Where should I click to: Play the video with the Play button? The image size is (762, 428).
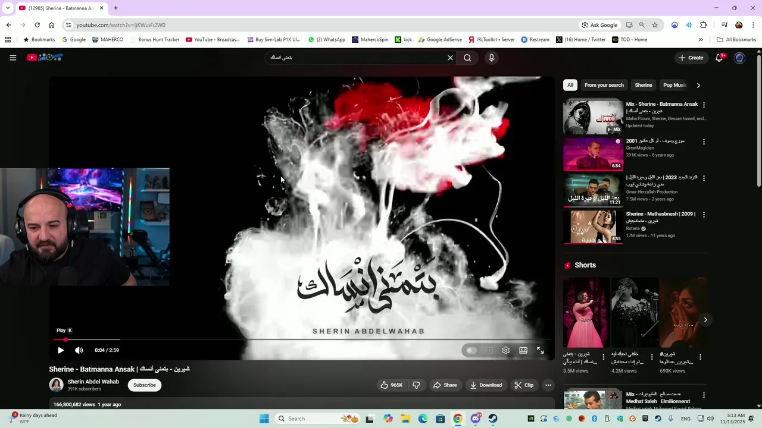pos(61,350)
